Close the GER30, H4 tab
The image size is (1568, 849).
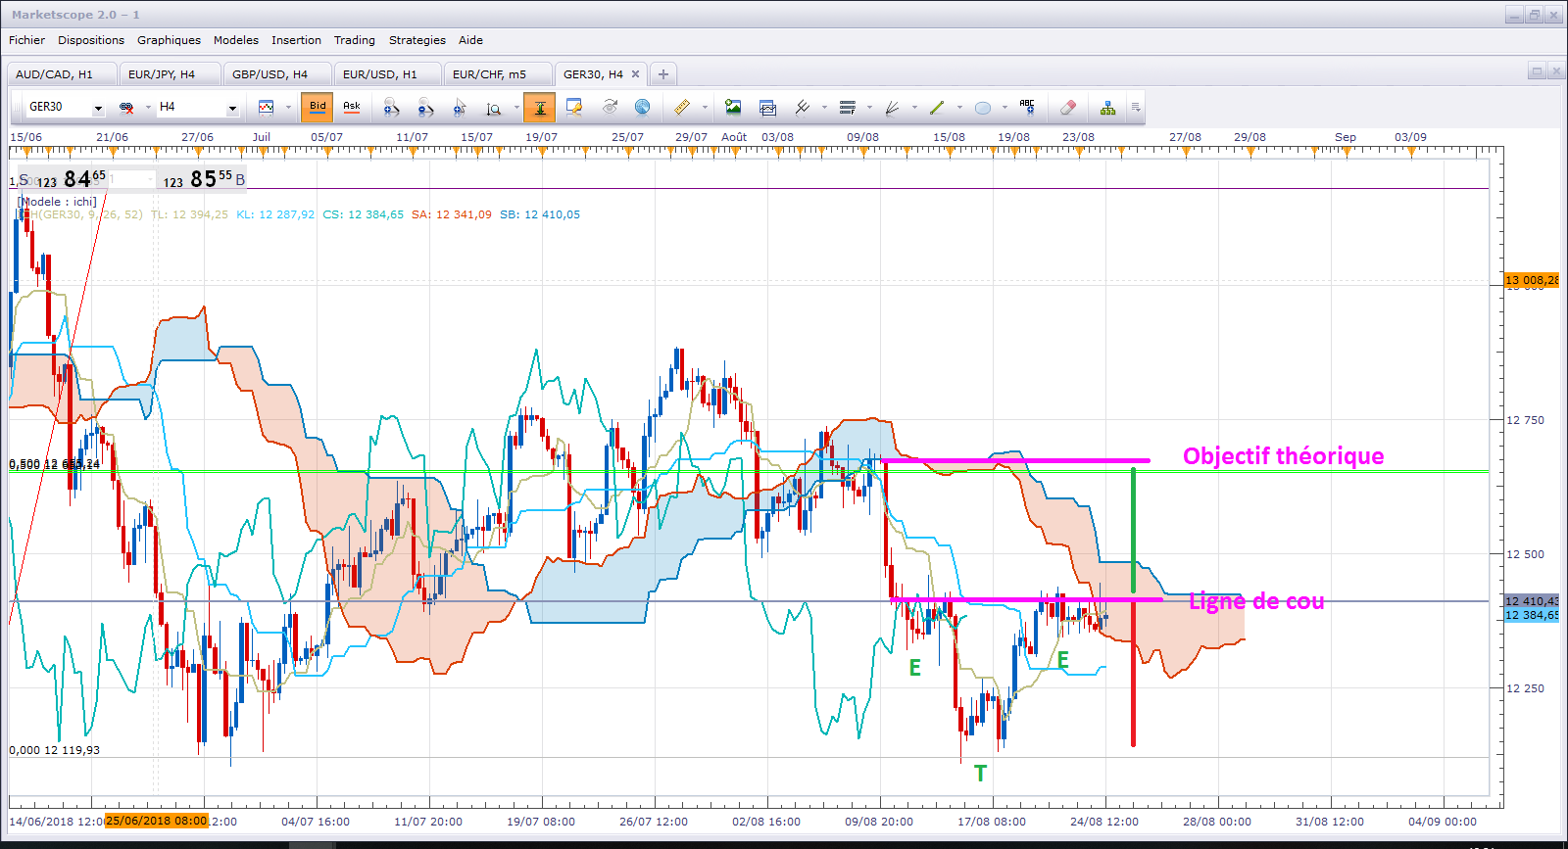pyautogui.click(x=635, y=74)
